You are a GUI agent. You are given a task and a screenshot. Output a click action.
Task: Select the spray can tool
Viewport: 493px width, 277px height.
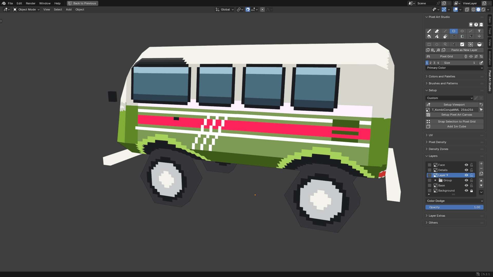(454, 36)
